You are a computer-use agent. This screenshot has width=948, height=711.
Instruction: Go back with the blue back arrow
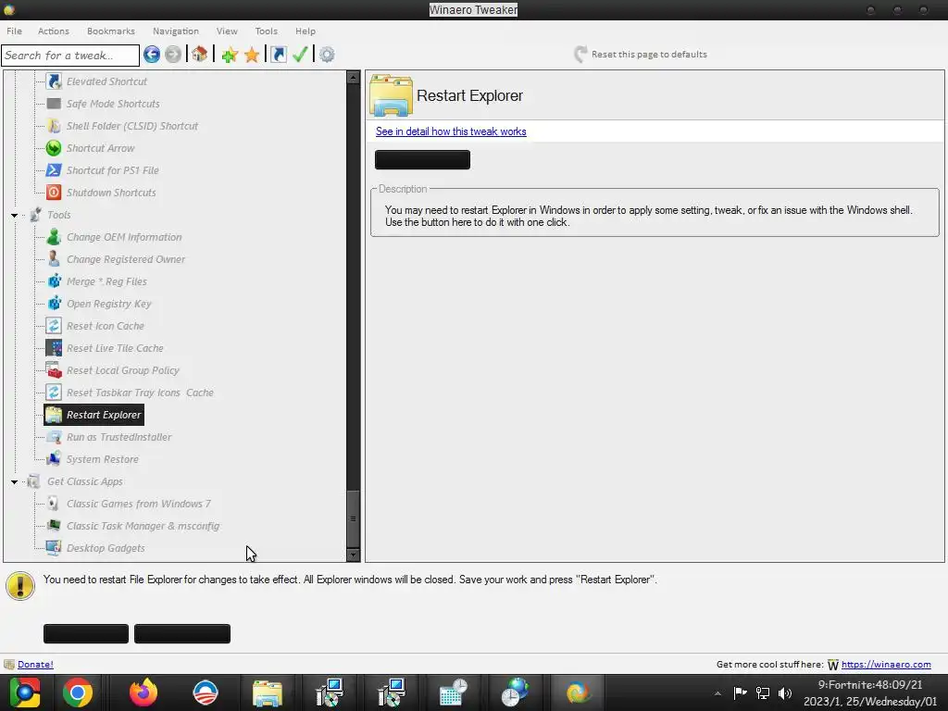tap(152, 55)
